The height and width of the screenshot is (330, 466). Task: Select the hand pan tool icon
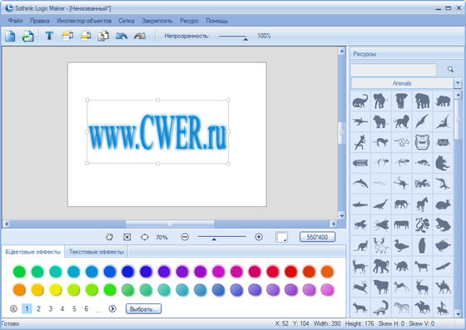point(109,237)
